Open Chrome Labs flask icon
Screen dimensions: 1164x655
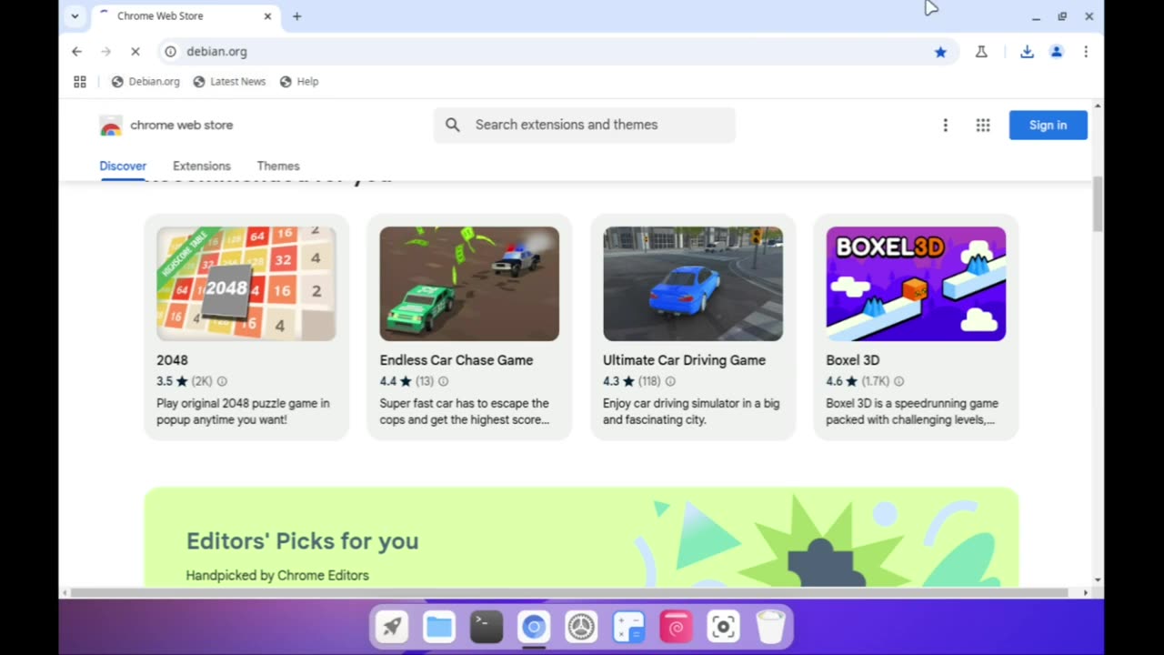click(x=981, y=52)
